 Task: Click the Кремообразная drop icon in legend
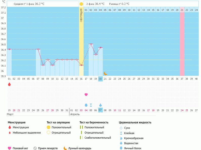click(121, 138)
